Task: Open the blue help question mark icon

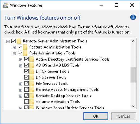Action: tap(133, 17)
